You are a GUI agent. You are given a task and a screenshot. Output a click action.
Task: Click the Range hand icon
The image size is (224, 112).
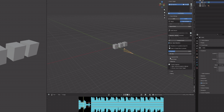(x=169, y=22)
